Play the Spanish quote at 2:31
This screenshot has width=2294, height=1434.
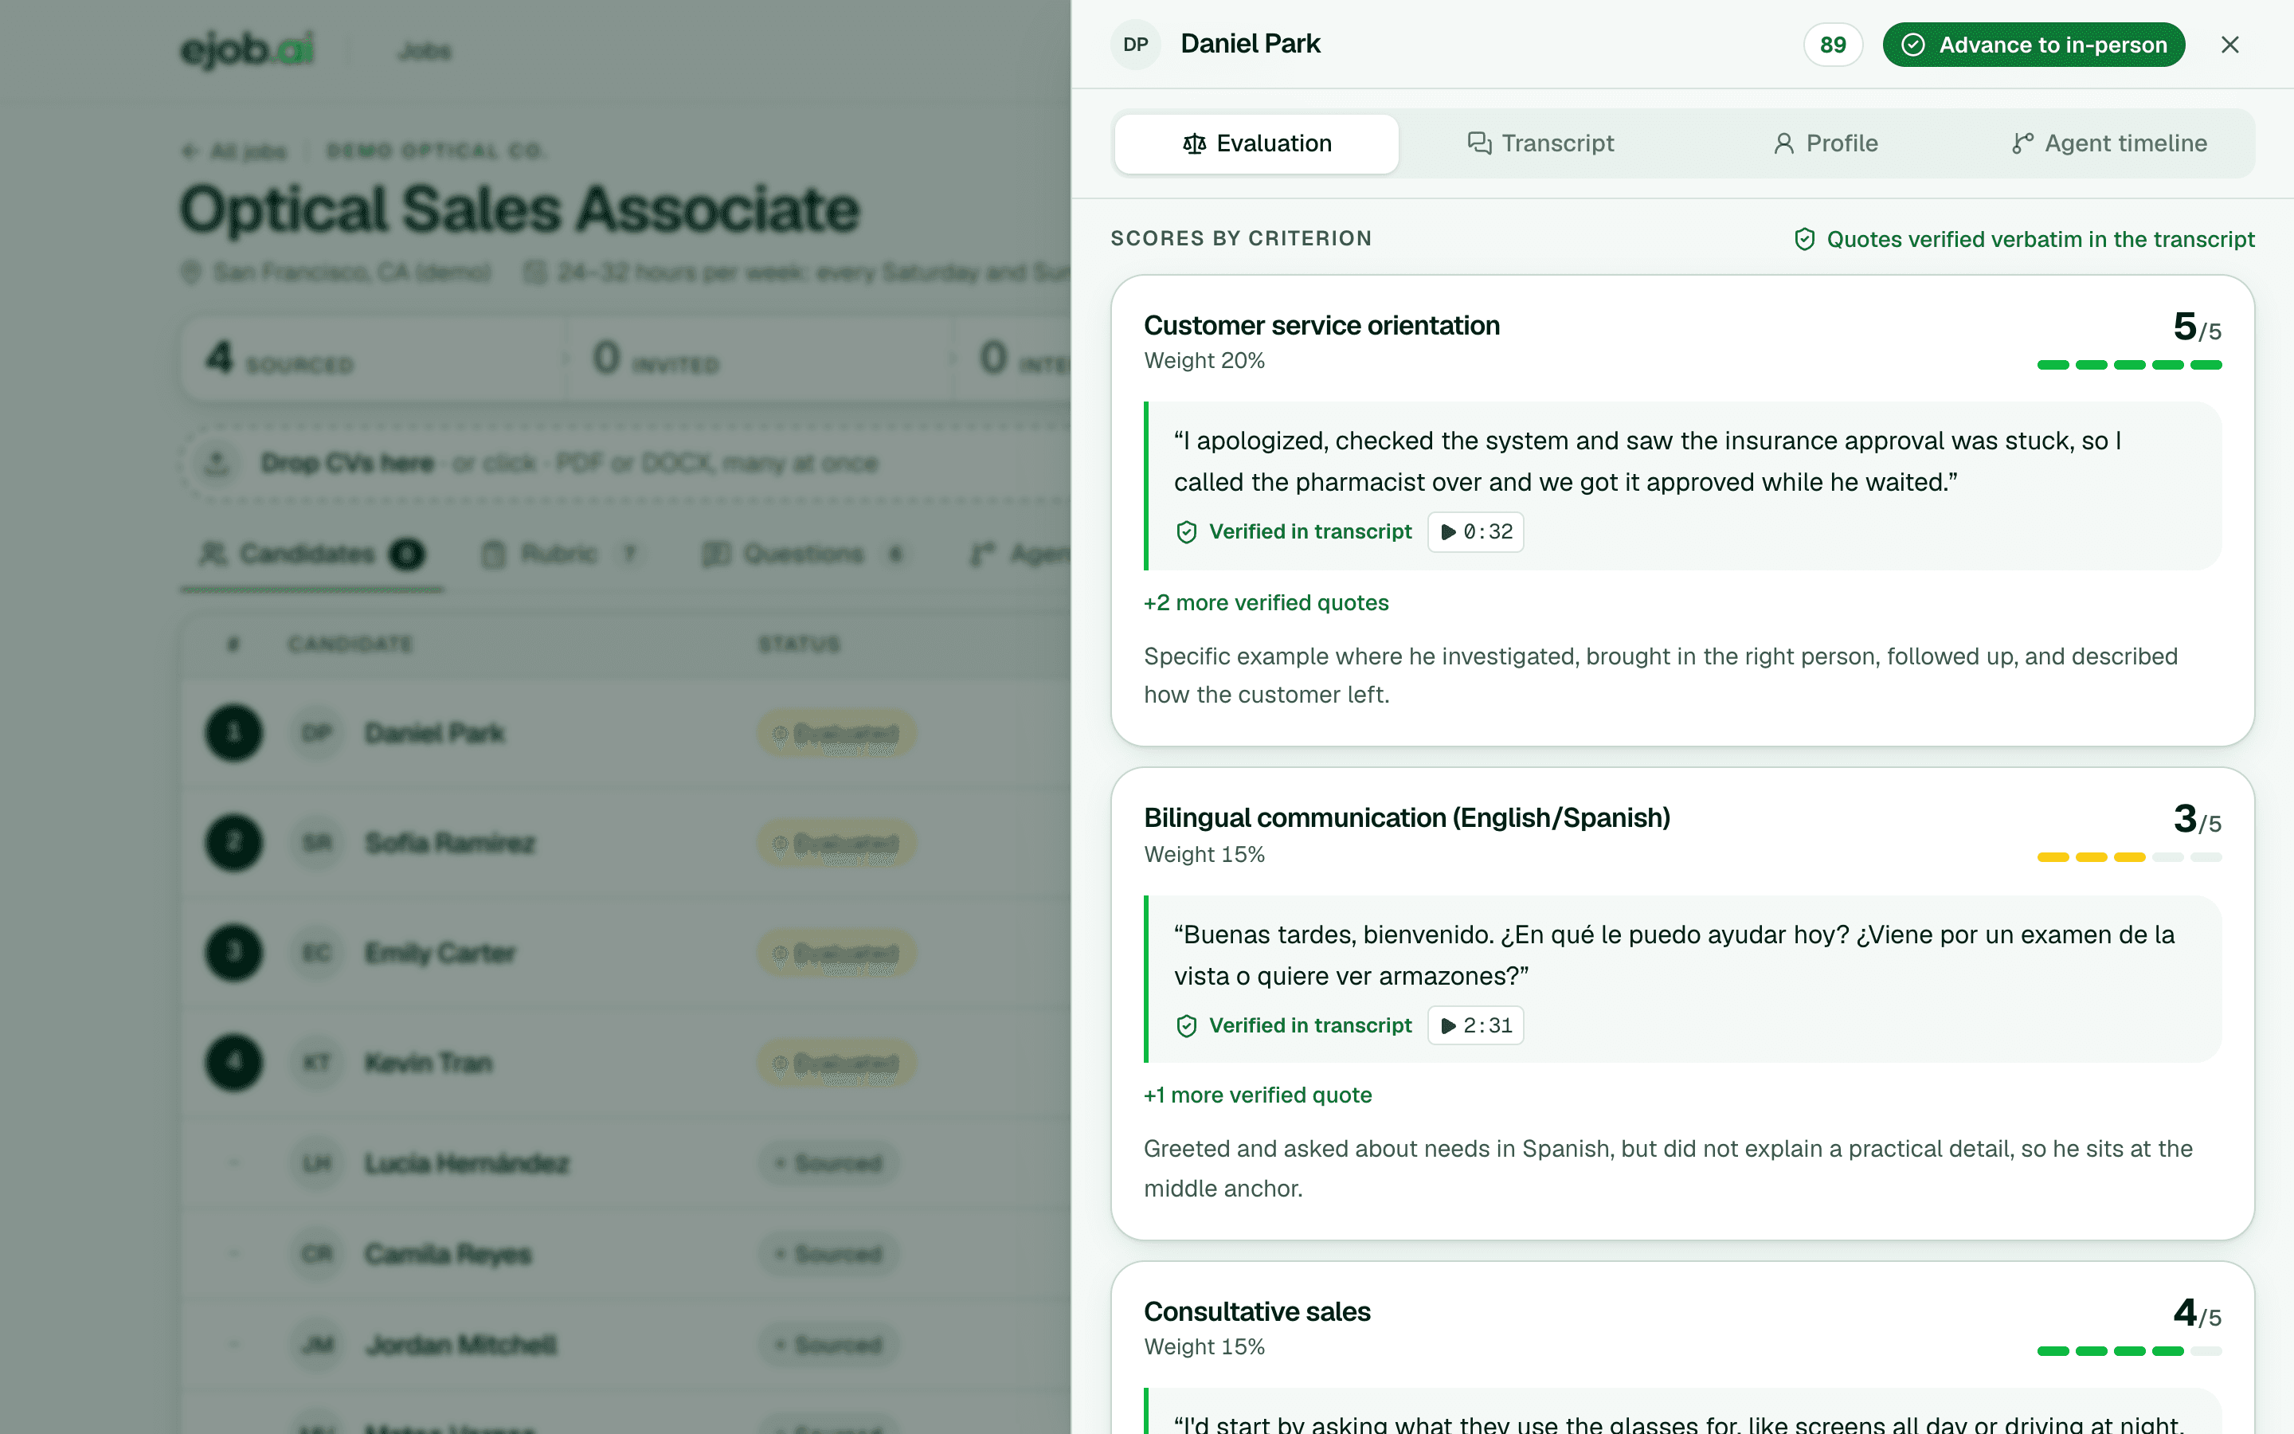[x=1475, y=1025]
